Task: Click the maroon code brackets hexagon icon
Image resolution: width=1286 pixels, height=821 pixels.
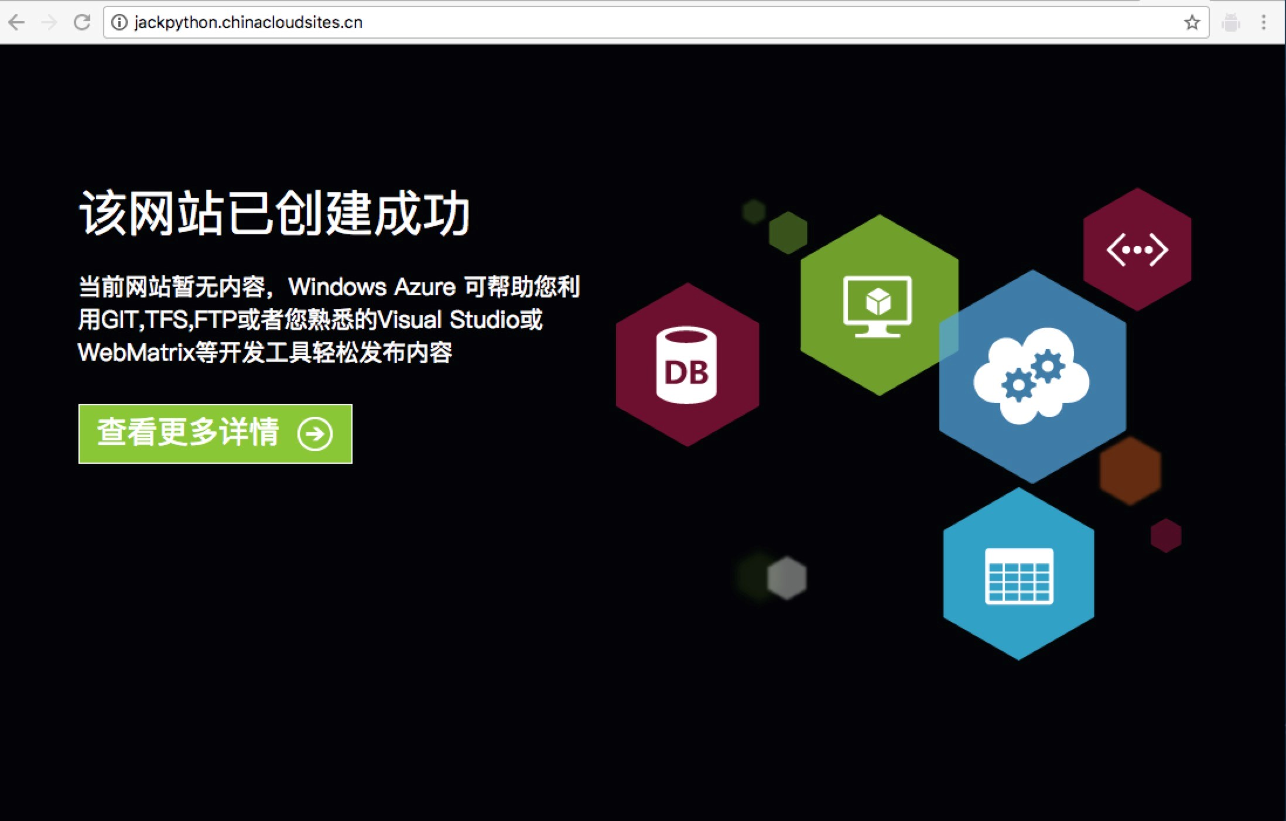Action: click(x=1137, y=249)
